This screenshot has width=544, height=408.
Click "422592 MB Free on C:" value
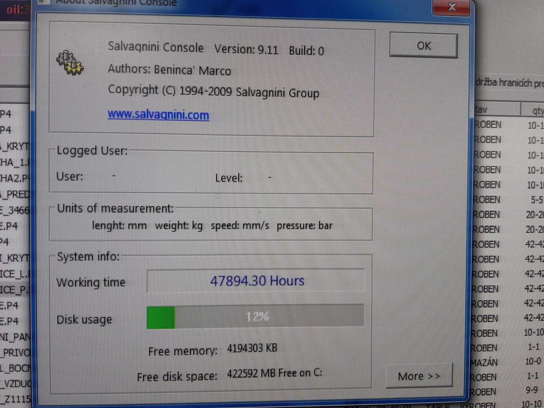click(x=274, y=374)
